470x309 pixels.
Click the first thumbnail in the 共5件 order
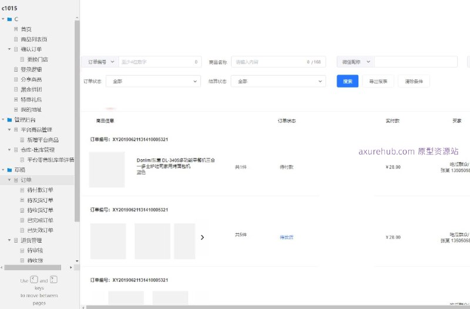108,241
